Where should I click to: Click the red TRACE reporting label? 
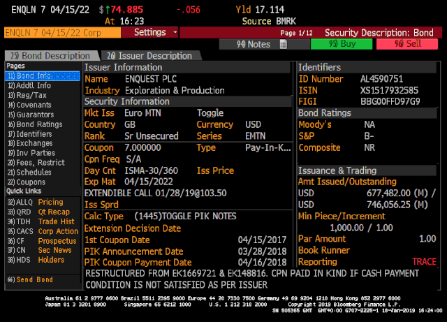click(424, 262)
